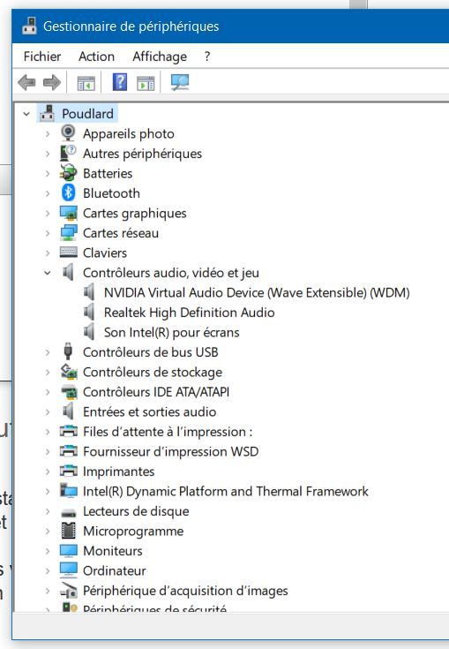Open the Action menu

[x=97, y=57]
